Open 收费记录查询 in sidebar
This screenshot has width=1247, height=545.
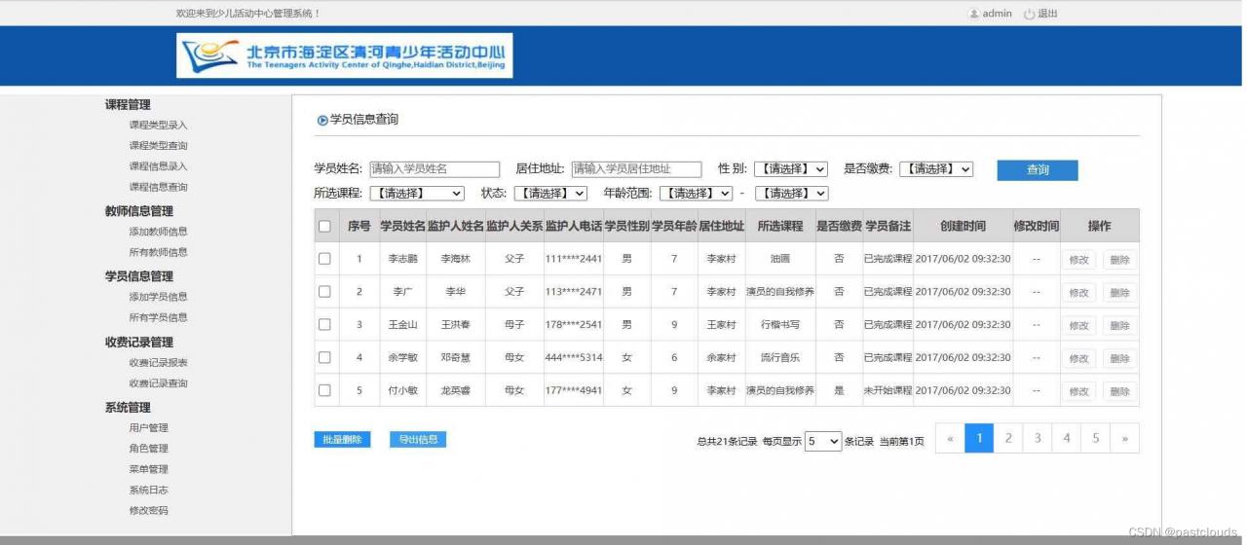point(158,383)
